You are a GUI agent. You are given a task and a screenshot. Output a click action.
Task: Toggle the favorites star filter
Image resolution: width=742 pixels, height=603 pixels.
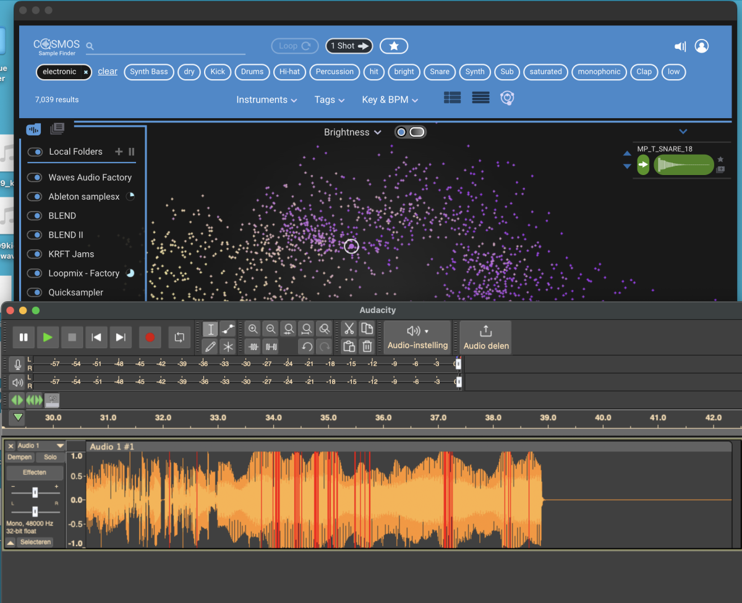394,46
